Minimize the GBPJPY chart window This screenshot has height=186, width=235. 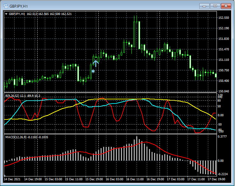tap(205, 6)
